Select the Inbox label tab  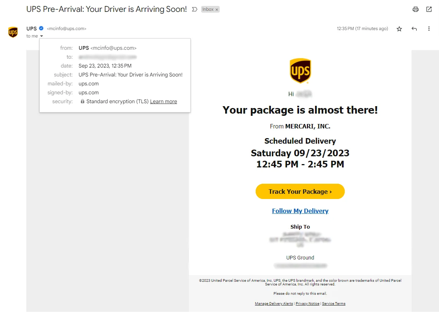208,9
